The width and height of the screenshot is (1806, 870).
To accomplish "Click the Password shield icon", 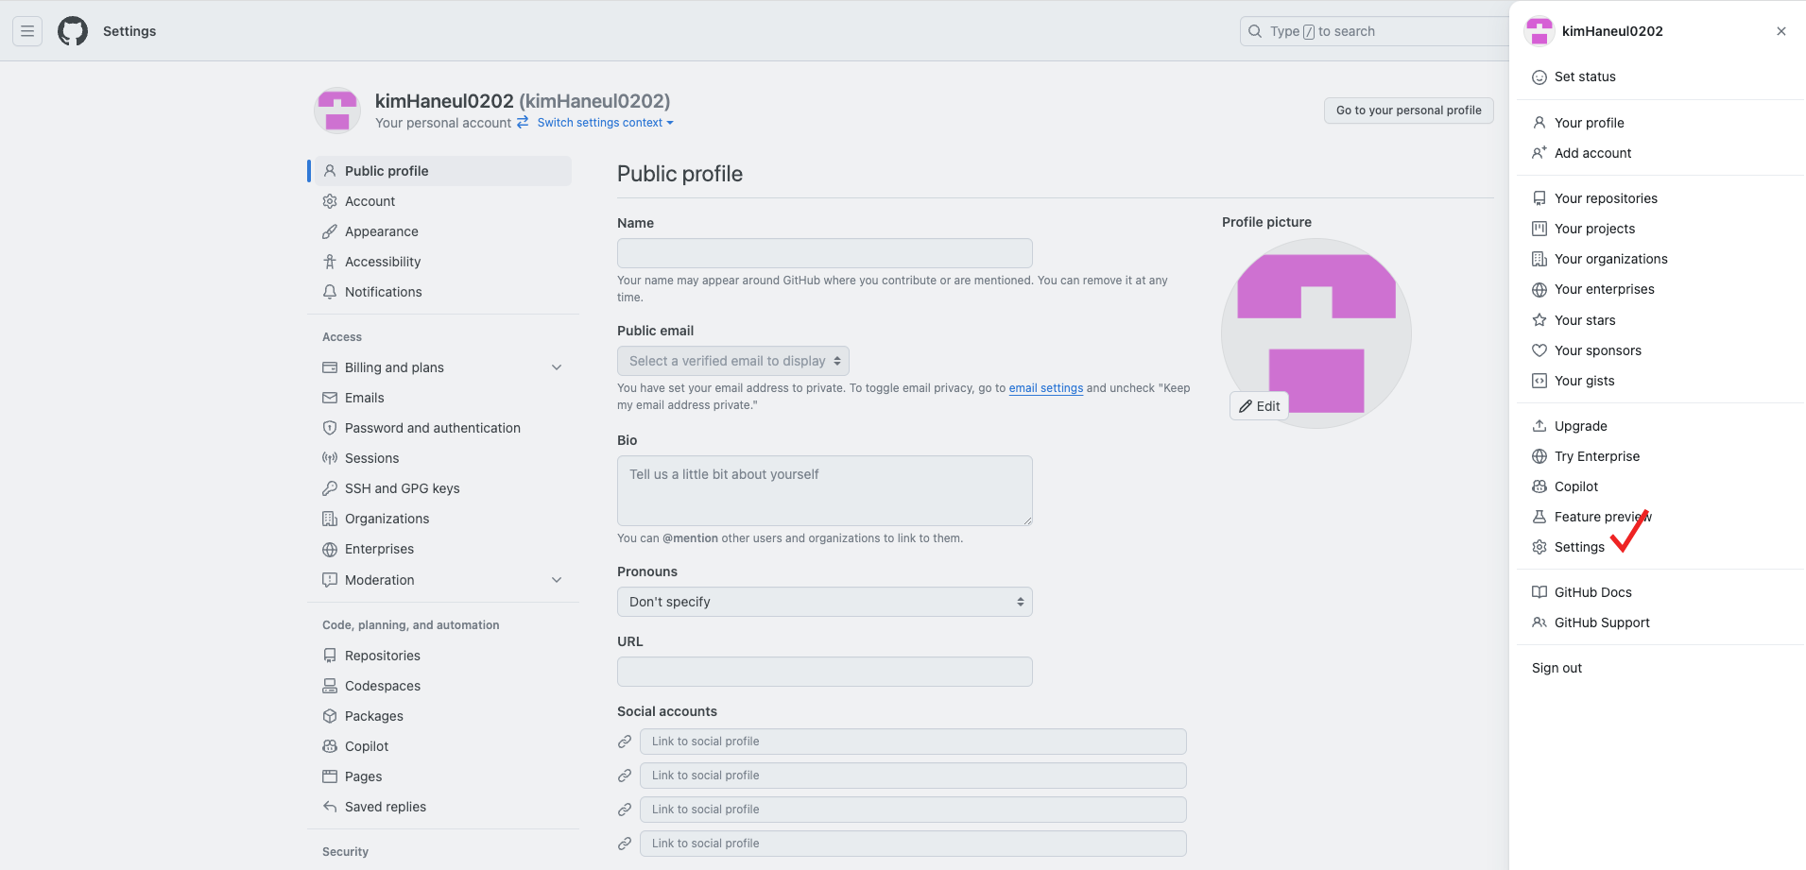I will (x=330, y=428).
